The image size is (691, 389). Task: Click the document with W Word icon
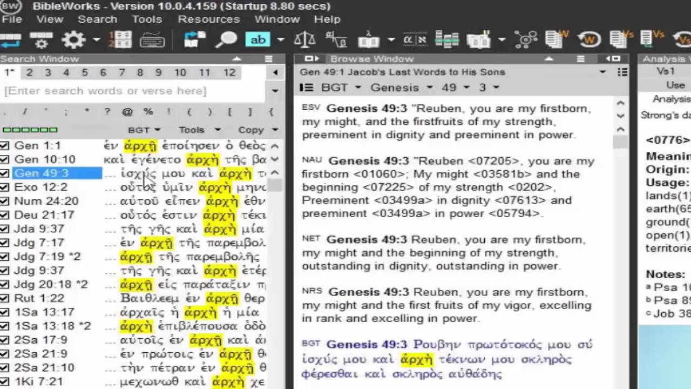[x=557, y=39]
